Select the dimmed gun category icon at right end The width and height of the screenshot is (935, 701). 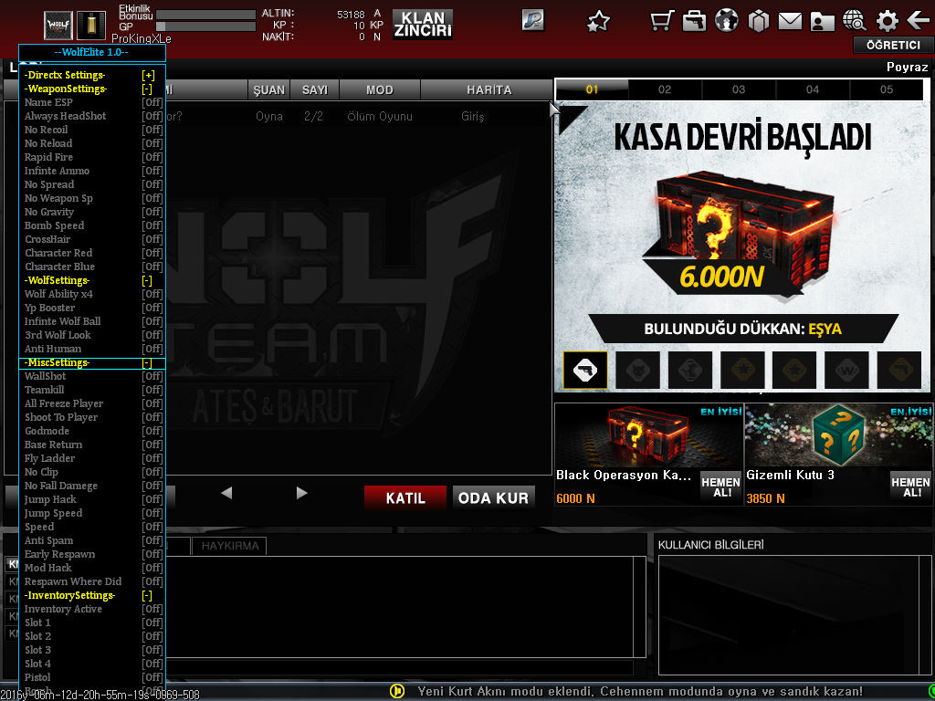899,370
